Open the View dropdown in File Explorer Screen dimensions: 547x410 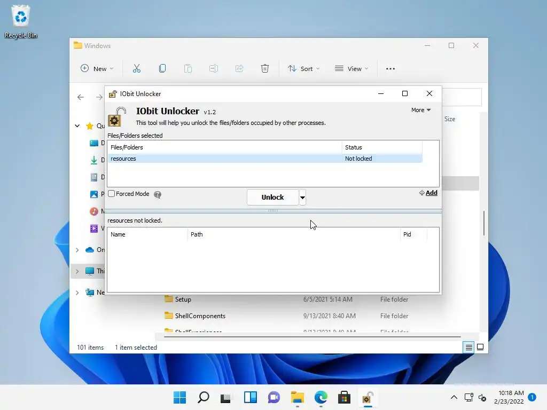[351, 69]
